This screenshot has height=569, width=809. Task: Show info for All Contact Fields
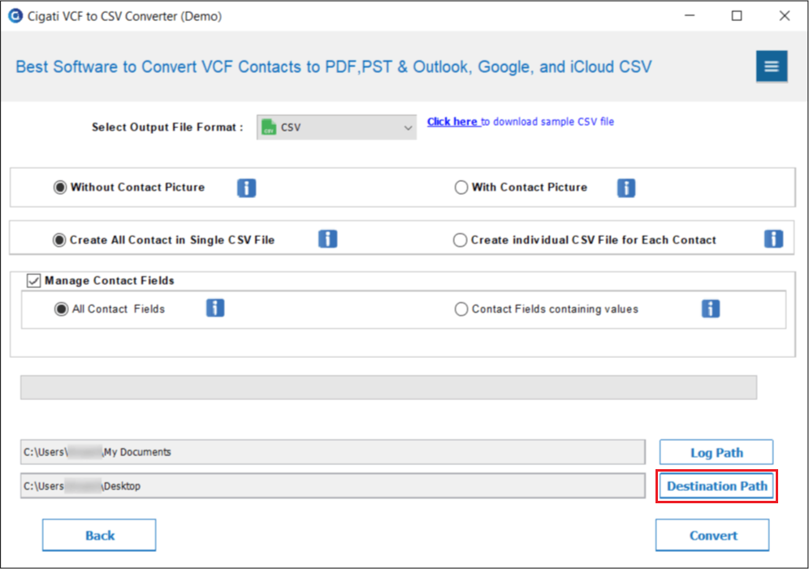point(215,308)
